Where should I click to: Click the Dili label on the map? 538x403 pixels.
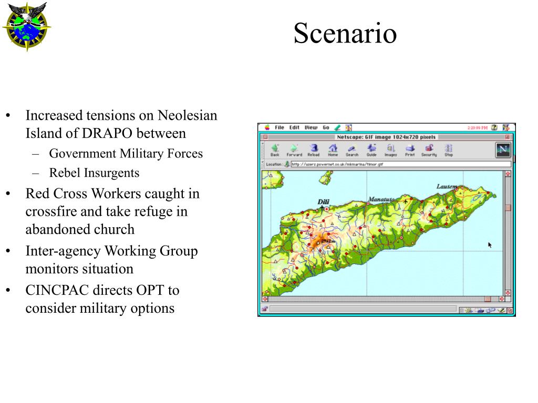323,201
